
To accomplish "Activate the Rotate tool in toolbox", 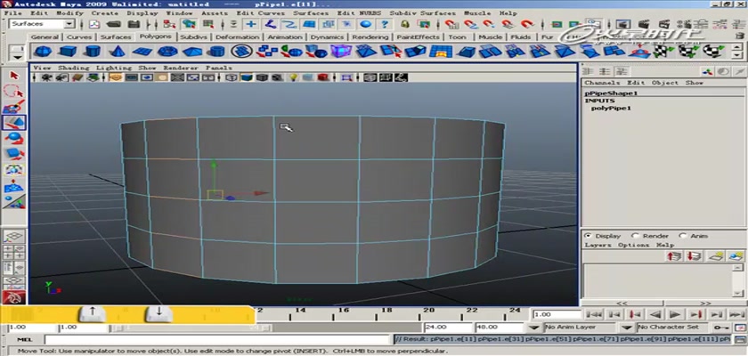I will [14, 138].
